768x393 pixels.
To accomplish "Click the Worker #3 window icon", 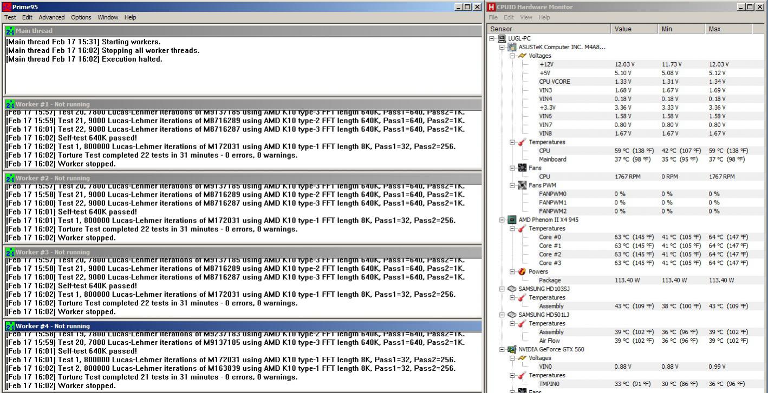I will coord(10,252).
